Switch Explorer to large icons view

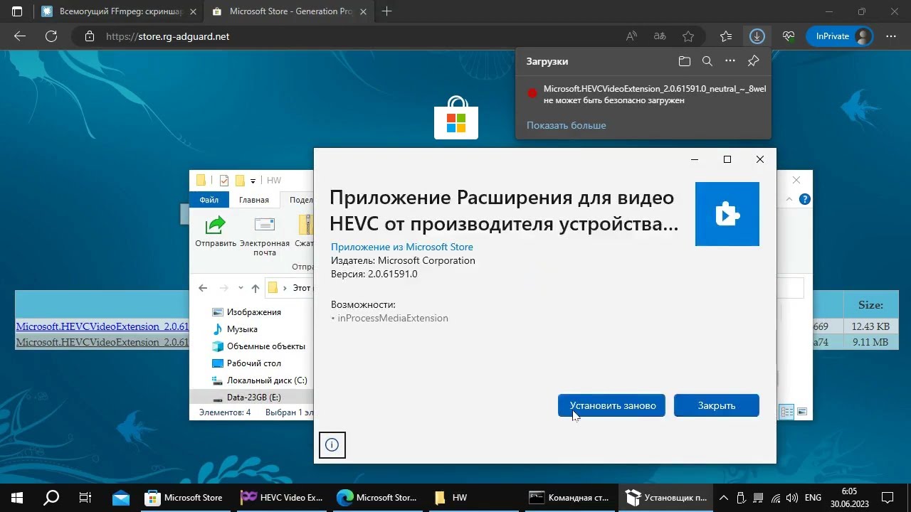(x=802, y=412)
